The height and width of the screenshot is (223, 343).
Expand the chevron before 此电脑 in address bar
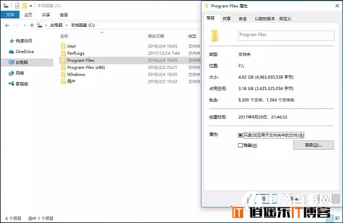(x=46, y=25)
